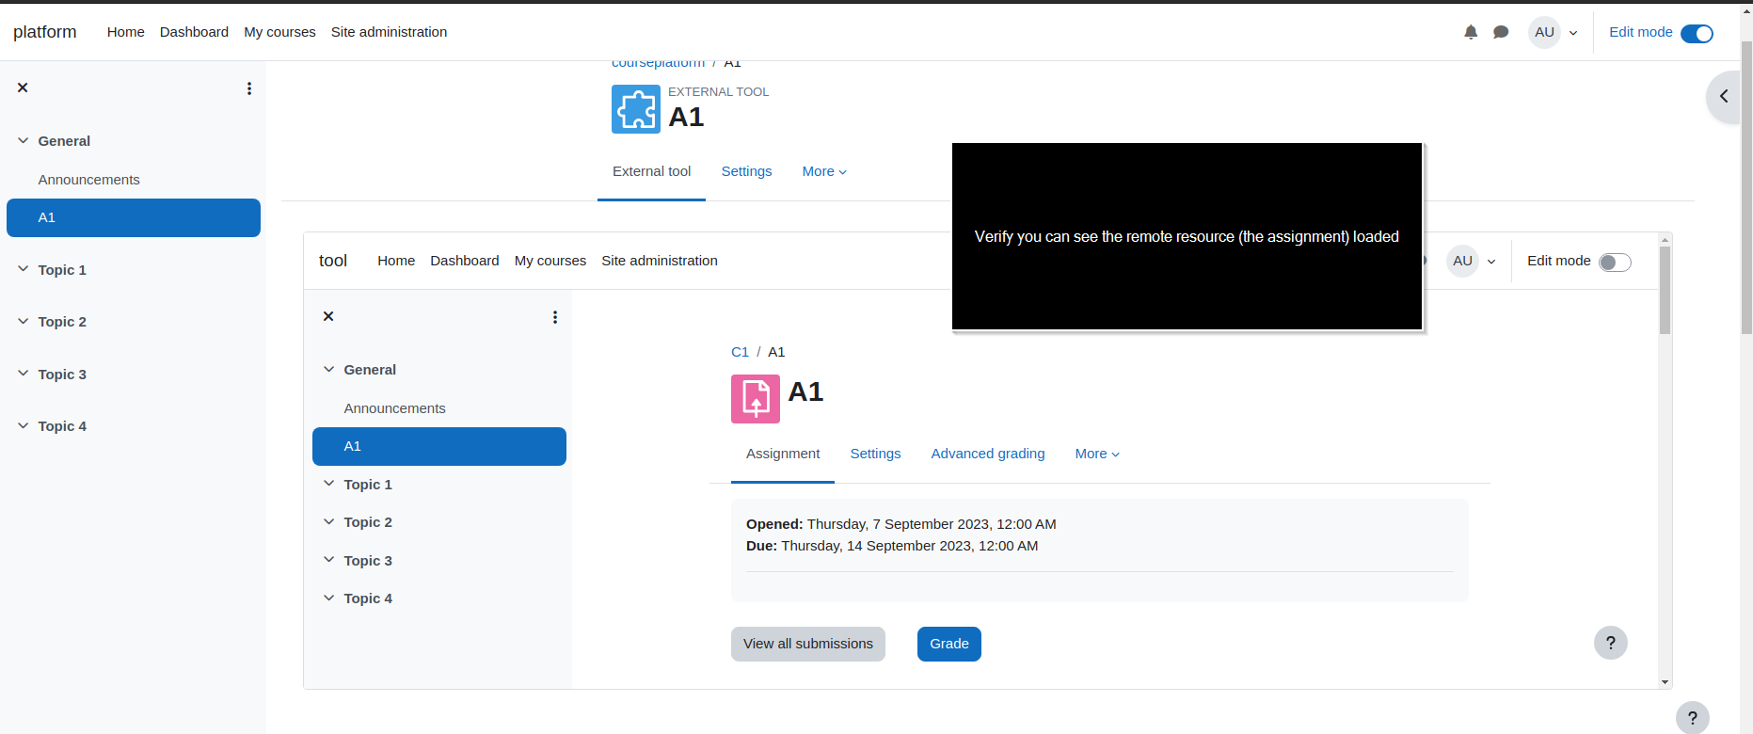Open Dashboard in the embedded tool navigation
This screenshot has height=734, width=1753.
pos(465,261)
